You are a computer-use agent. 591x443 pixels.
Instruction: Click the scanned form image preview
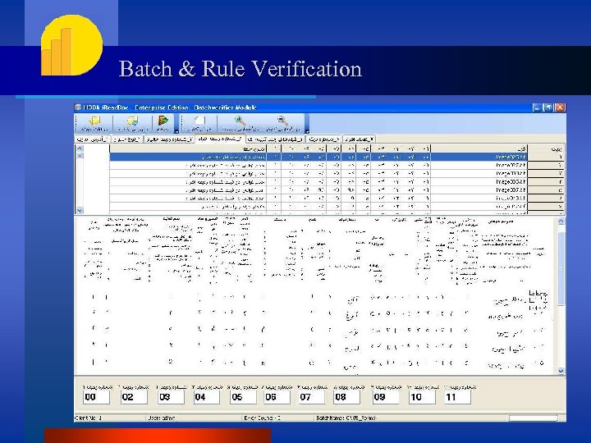(316, 295)
